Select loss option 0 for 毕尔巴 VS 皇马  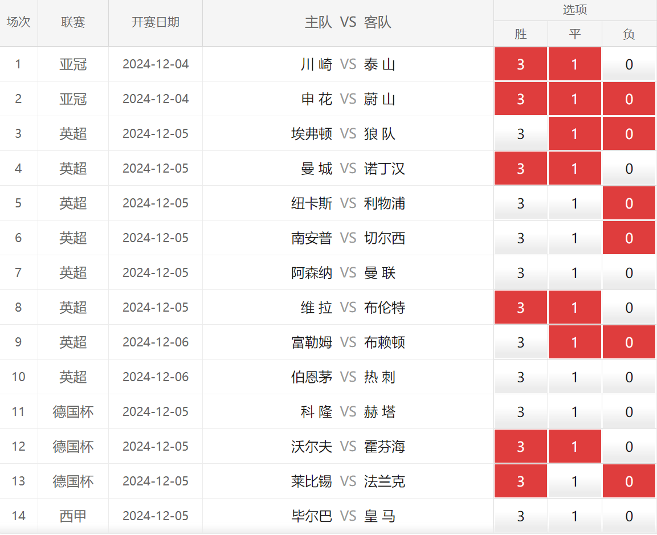point(629,516)
